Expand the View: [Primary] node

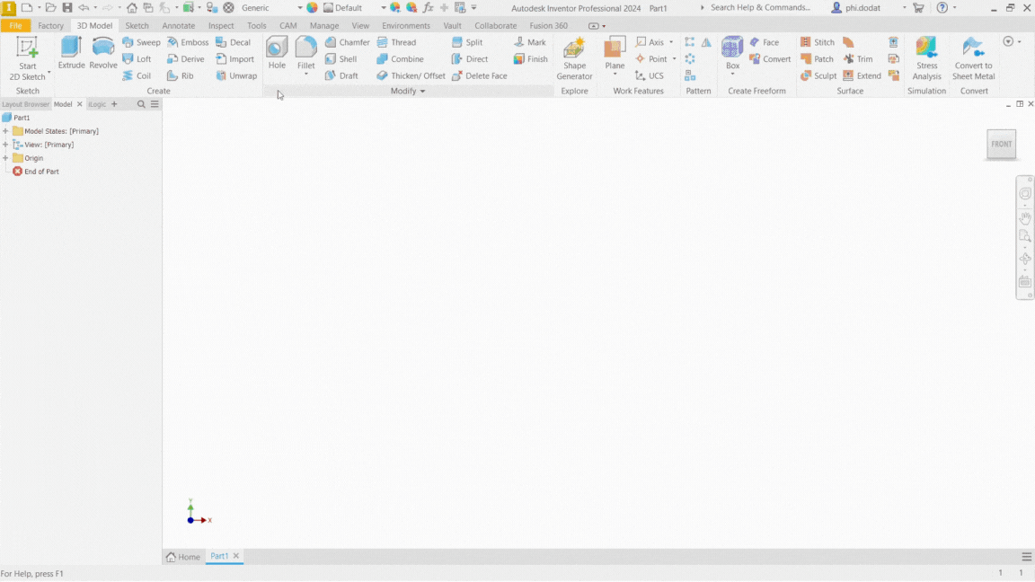pos(5,145)
